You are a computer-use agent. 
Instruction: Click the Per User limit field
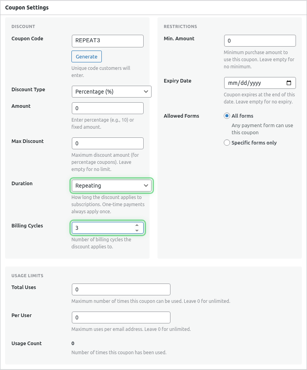121,317
